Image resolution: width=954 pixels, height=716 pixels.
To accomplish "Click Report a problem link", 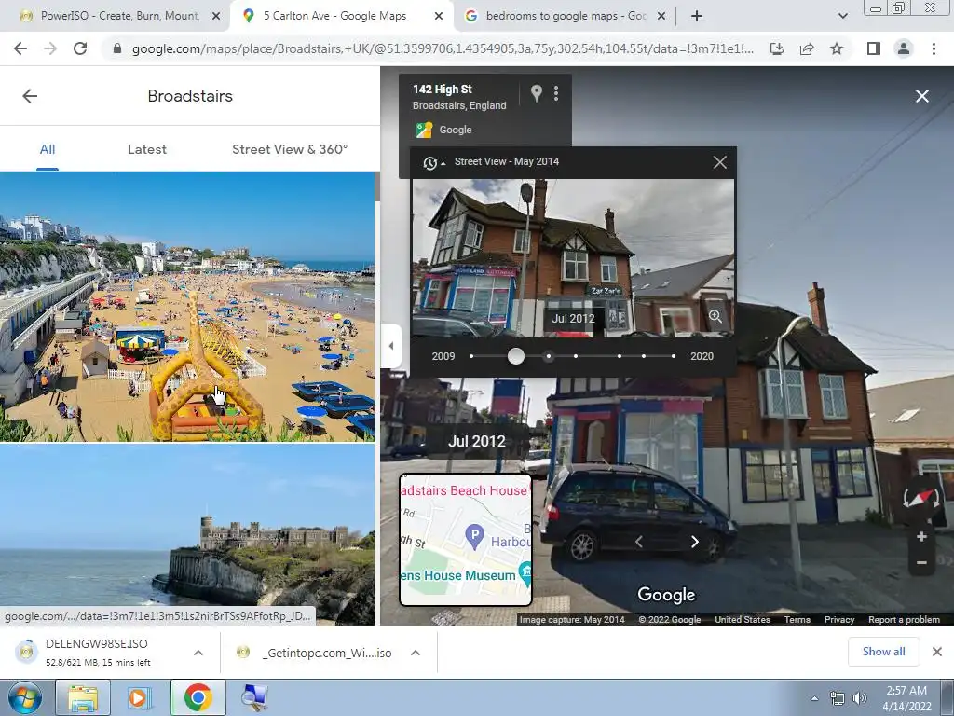I will [904, 620].
